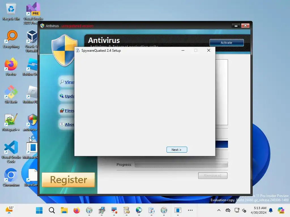Open the About sidebar link

point(69,124)
